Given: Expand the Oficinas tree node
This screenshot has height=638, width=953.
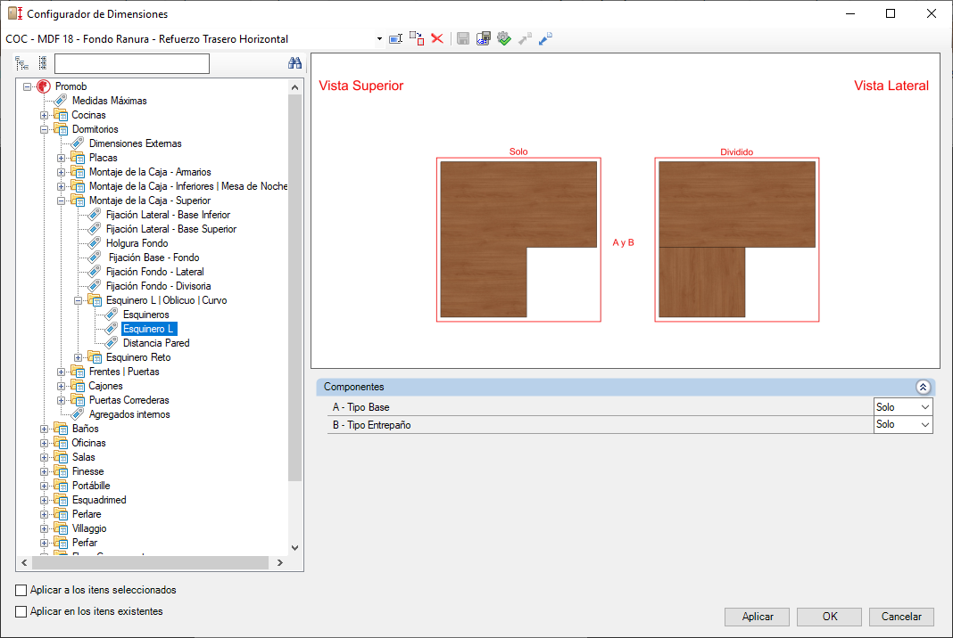Looking at the screenshot, I should [x=45, y=443].
